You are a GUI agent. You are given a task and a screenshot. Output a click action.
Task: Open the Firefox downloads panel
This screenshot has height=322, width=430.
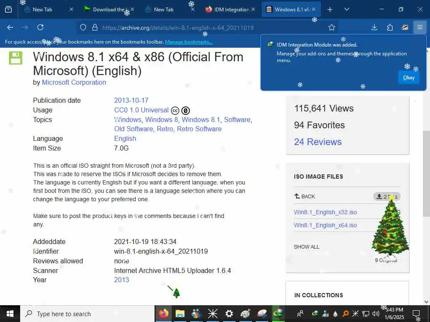pyautogui.click(x=374, y=27)
